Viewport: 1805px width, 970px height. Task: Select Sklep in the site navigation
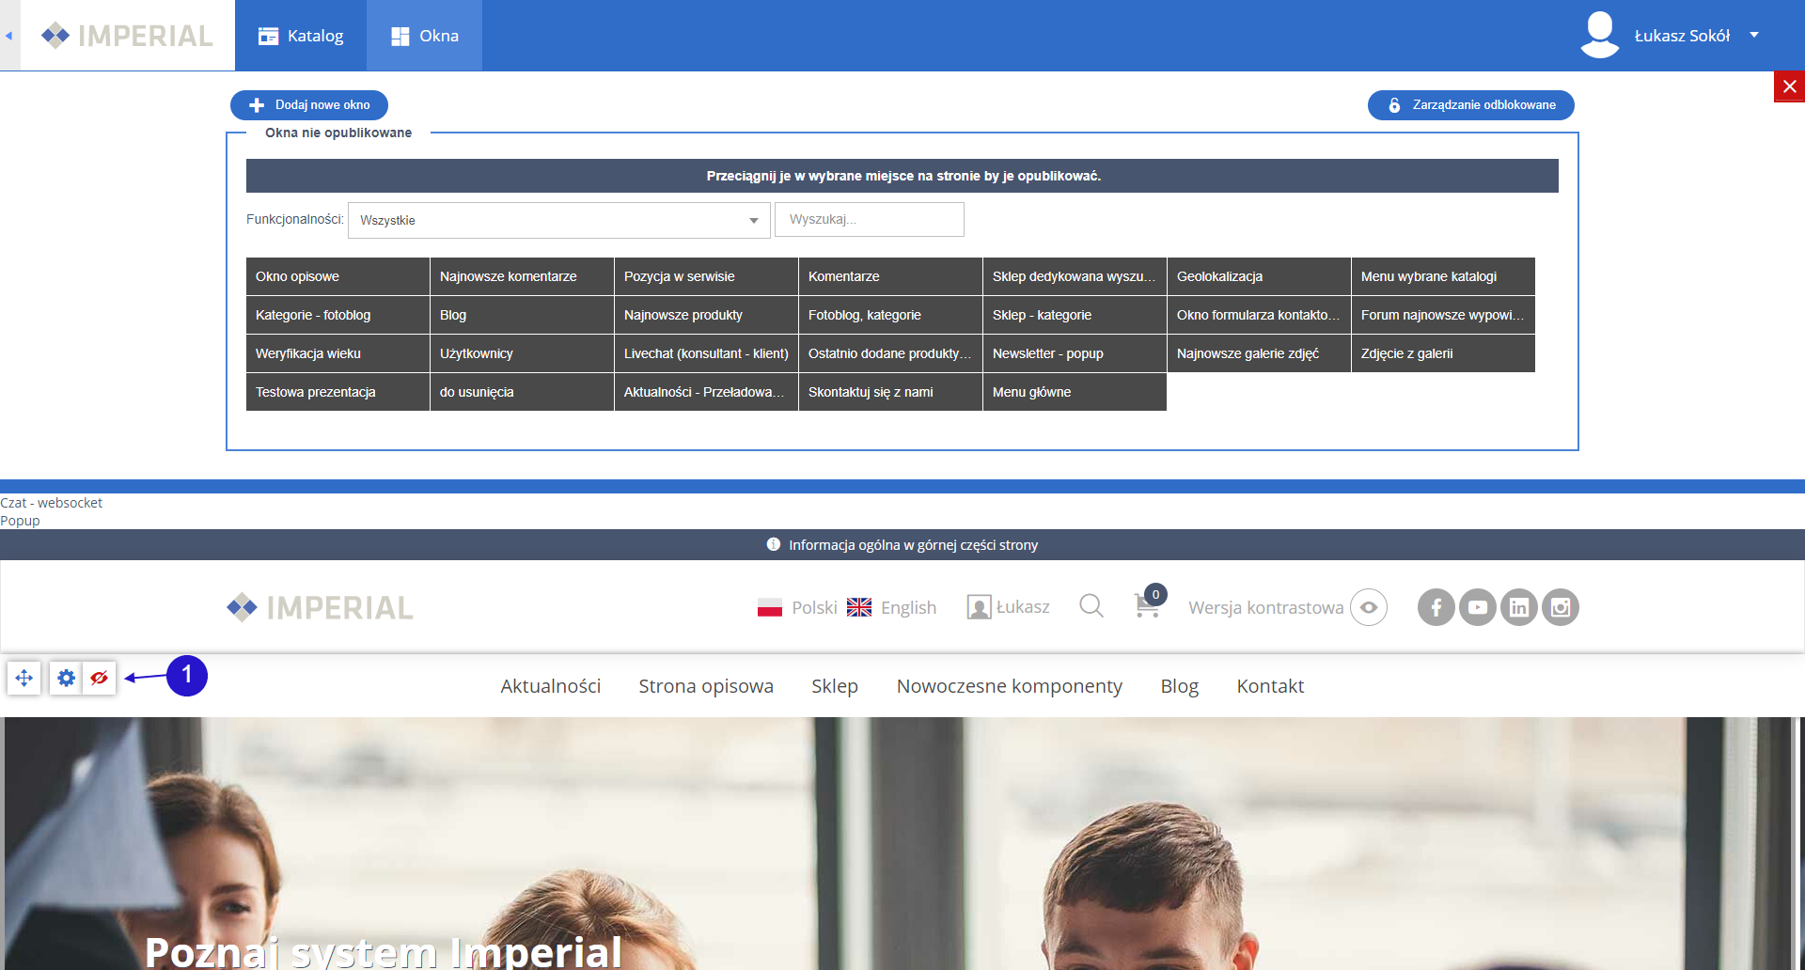tap(834, 686)
